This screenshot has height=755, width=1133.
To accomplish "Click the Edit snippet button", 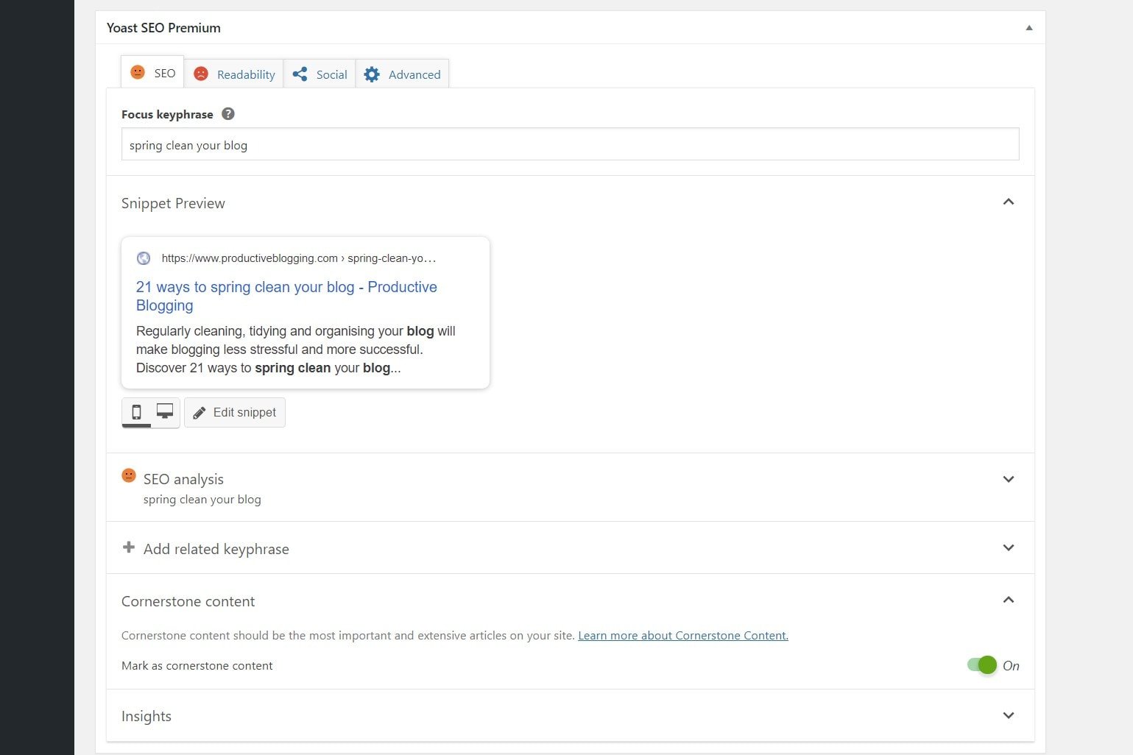I will click(x=234, y=413).
